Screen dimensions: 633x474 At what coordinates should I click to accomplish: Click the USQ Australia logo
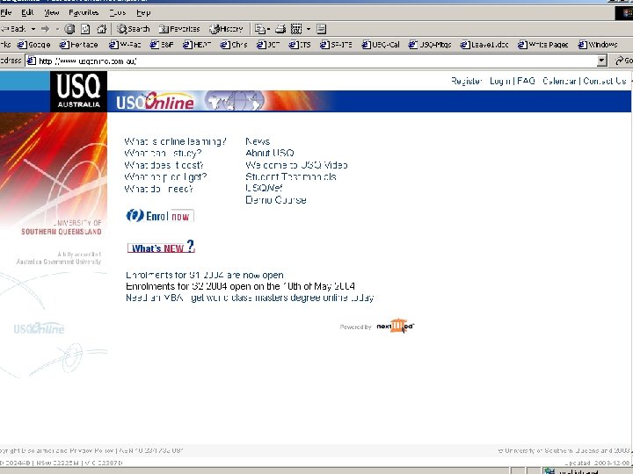coord(79,91)
